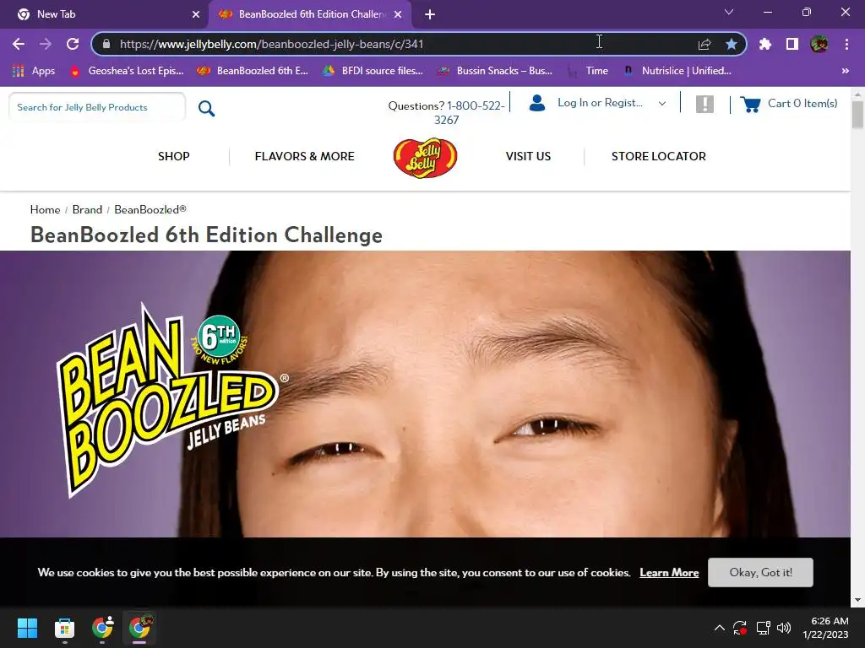865x648 pixels.
Task: Go back using the browser back arrow
Action: [x=19, y=44]
